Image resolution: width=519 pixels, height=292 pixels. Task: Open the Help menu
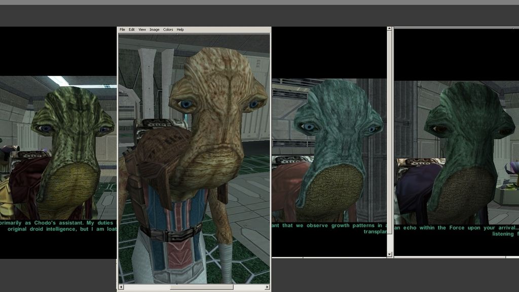(x=179, y=29)
